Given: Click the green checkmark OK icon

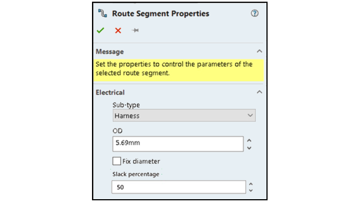Looking at the screenshot, I should (100, 30).
